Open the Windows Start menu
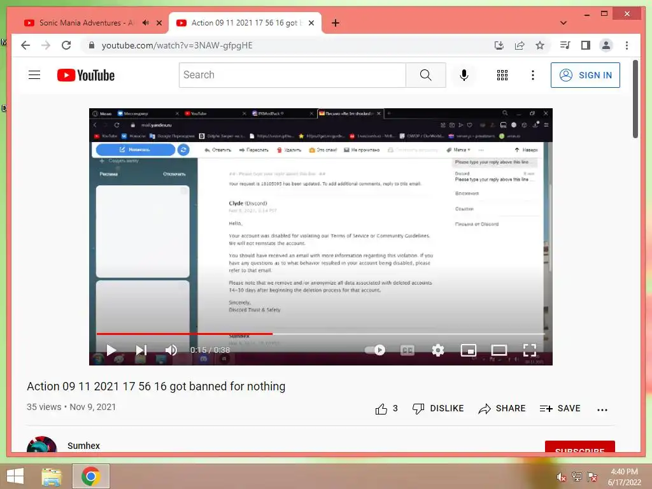 point(15,476)
